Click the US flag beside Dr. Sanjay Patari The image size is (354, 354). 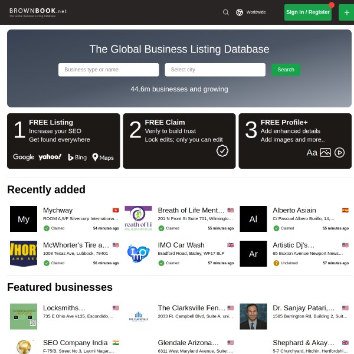pyautogui.click(x=345, y=308)
